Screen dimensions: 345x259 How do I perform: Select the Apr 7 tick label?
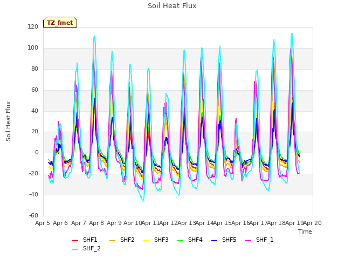tap(78, 223)
